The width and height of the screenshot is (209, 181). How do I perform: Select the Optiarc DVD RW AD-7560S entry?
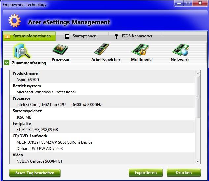(40, 149)
